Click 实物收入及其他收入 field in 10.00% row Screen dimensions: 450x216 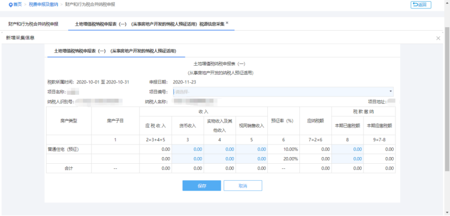click(x=220, y=149)
